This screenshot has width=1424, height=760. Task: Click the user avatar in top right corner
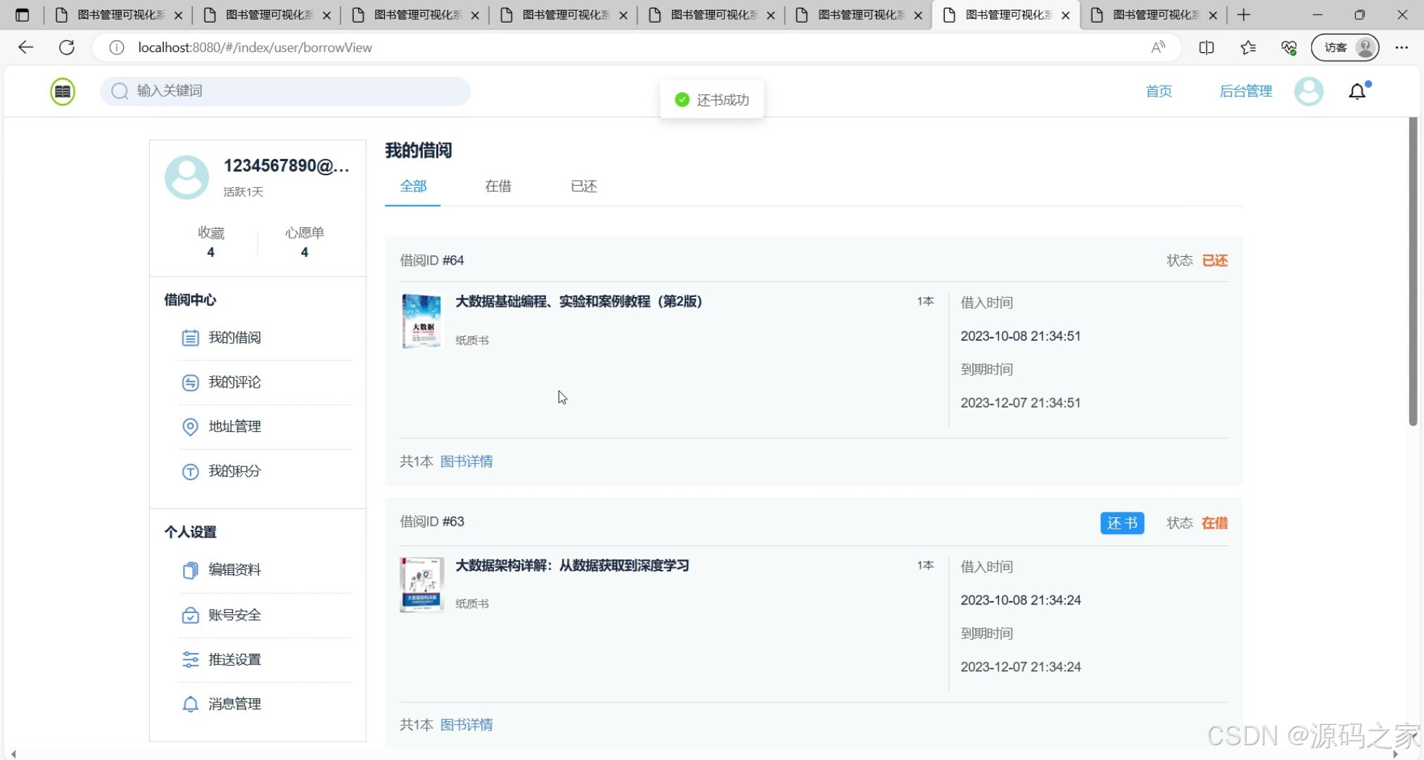coord(1309,91)
